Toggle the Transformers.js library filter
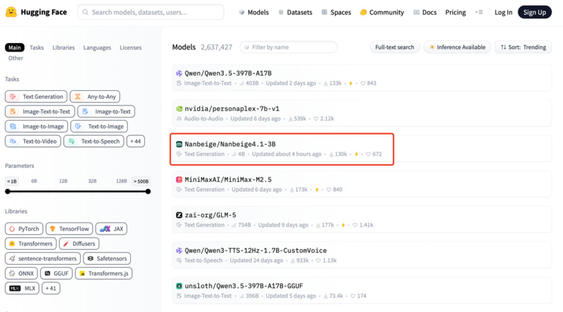The image size is (563, 312). (x=104, y=273)
